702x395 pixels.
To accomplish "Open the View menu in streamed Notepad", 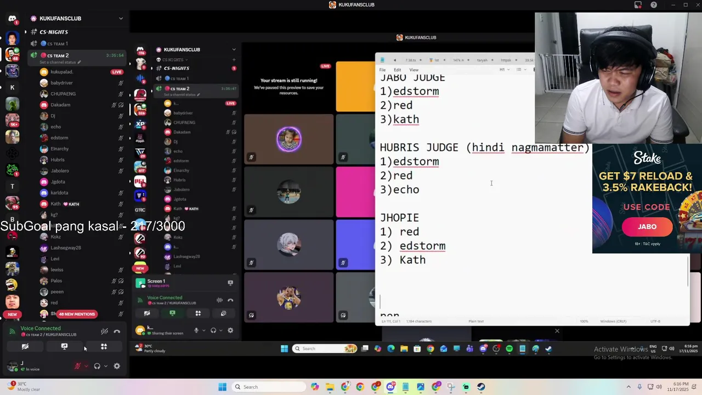I will click(414, 70).
